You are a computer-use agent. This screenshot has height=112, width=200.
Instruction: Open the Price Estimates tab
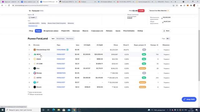click(129, 31)
